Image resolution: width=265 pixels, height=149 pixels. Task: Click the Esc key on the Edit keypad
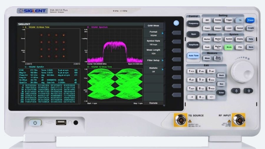[221, 84]
